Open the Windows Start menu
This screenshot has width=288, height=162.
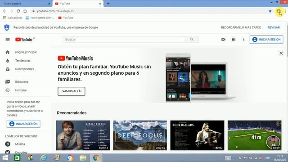point(5,158)
